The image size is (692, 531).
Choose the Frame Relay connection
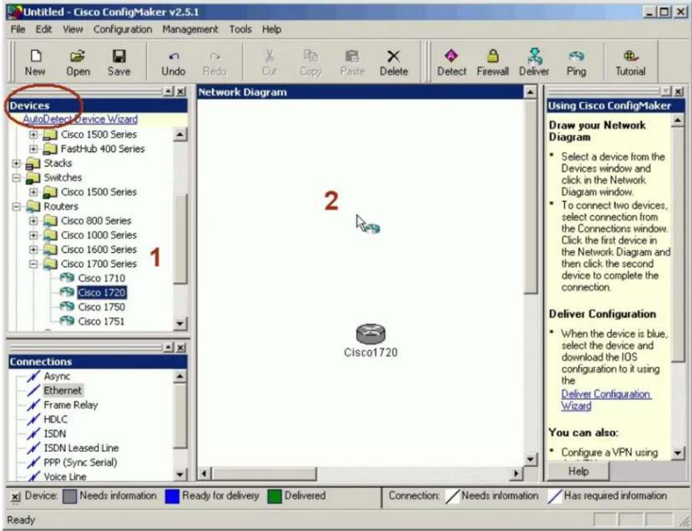70,405
